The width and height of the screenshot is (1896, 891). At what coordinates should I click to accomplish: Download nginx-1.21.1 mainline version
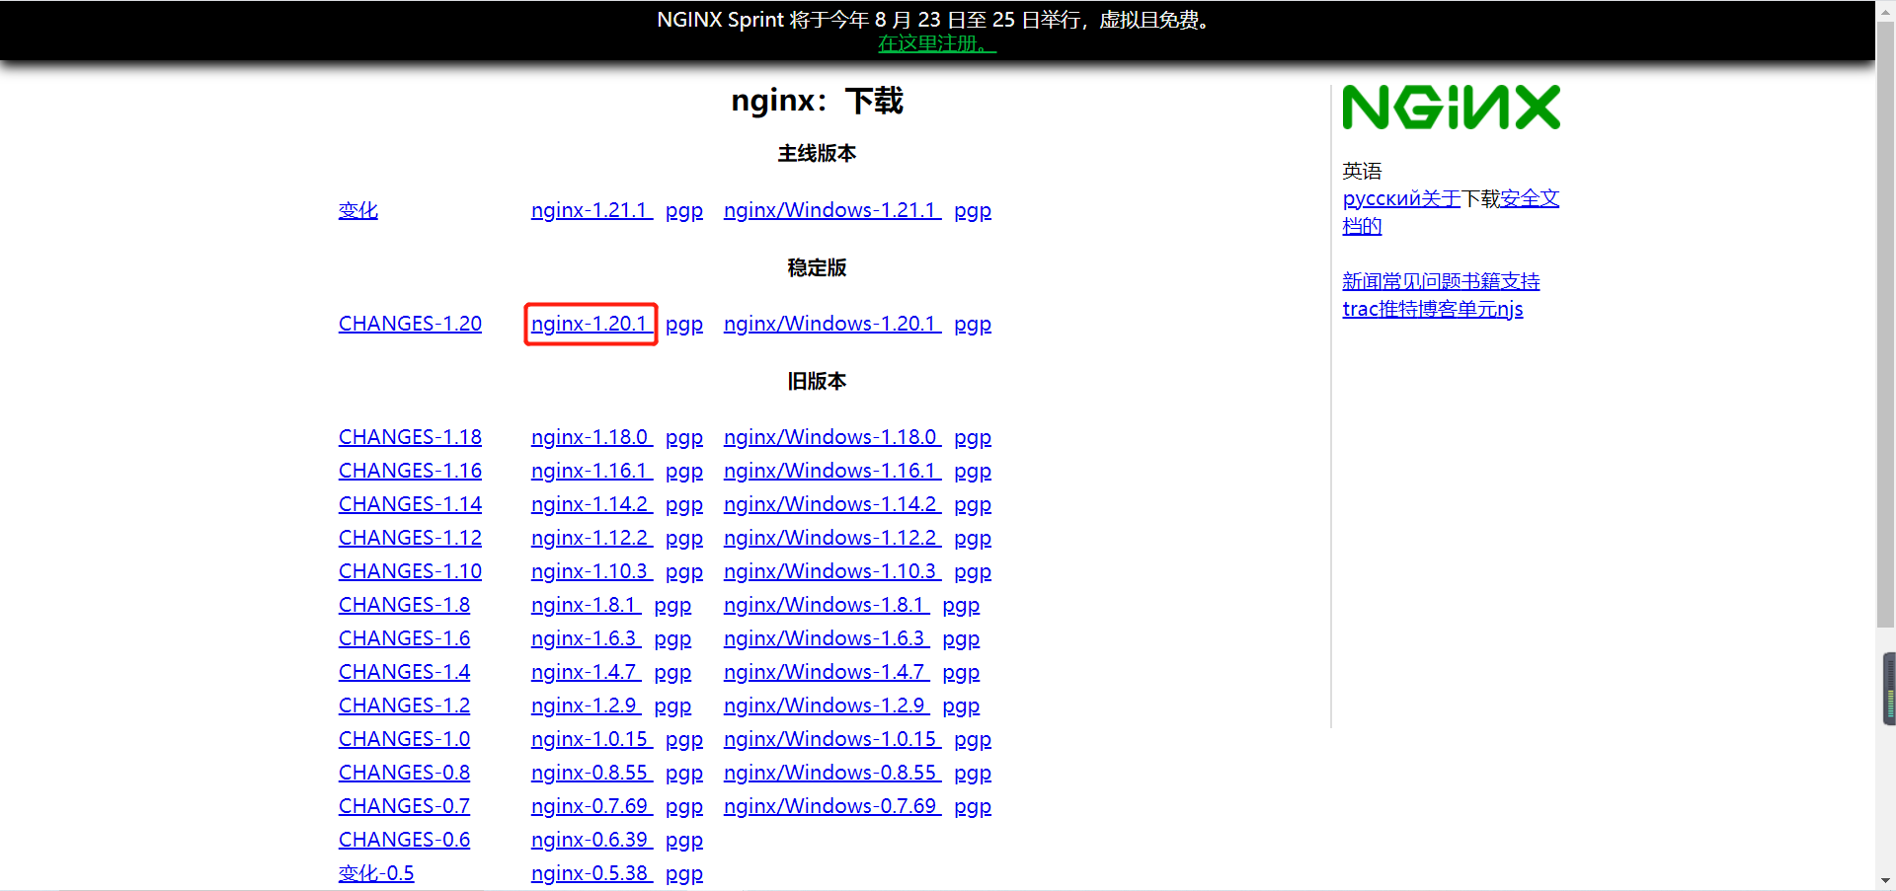coord(591,210)
